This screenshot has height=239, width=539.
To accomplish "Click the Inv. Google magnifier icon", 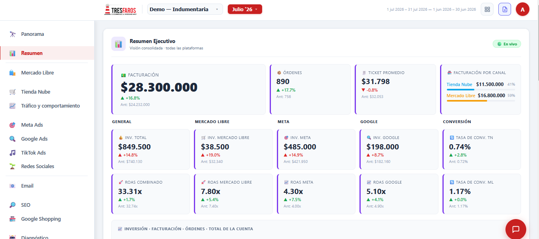I will coord(369,138).
